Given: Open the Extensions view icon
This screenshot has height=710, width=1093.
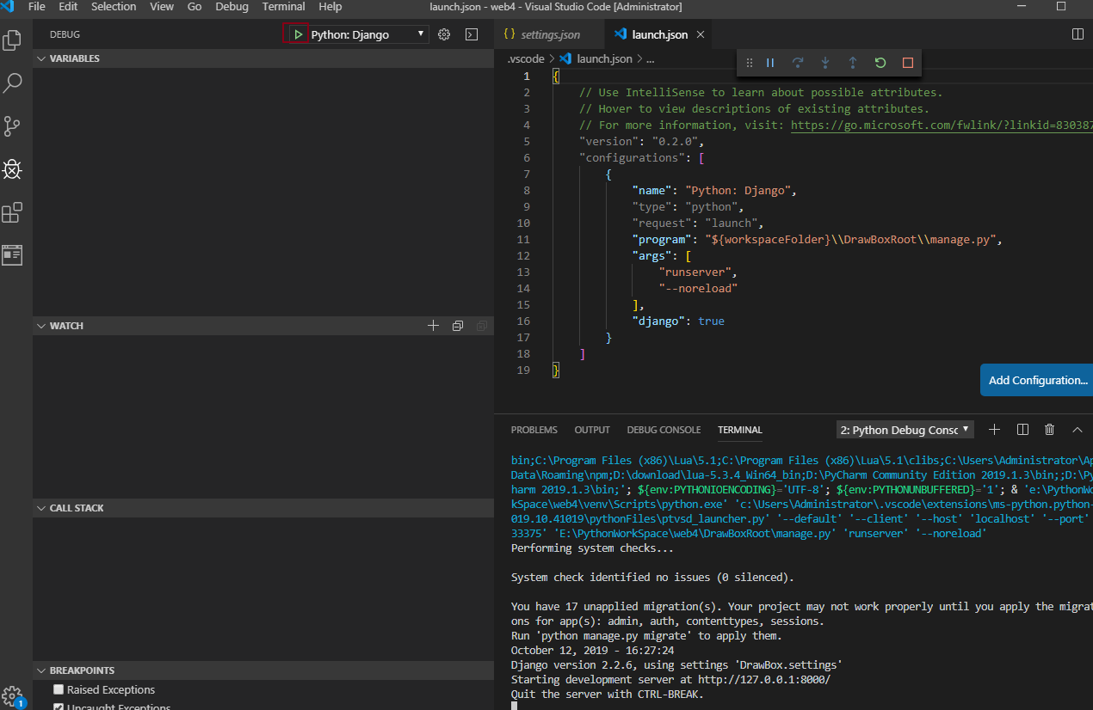Looking at the screenshot, I should click(12, 212).
